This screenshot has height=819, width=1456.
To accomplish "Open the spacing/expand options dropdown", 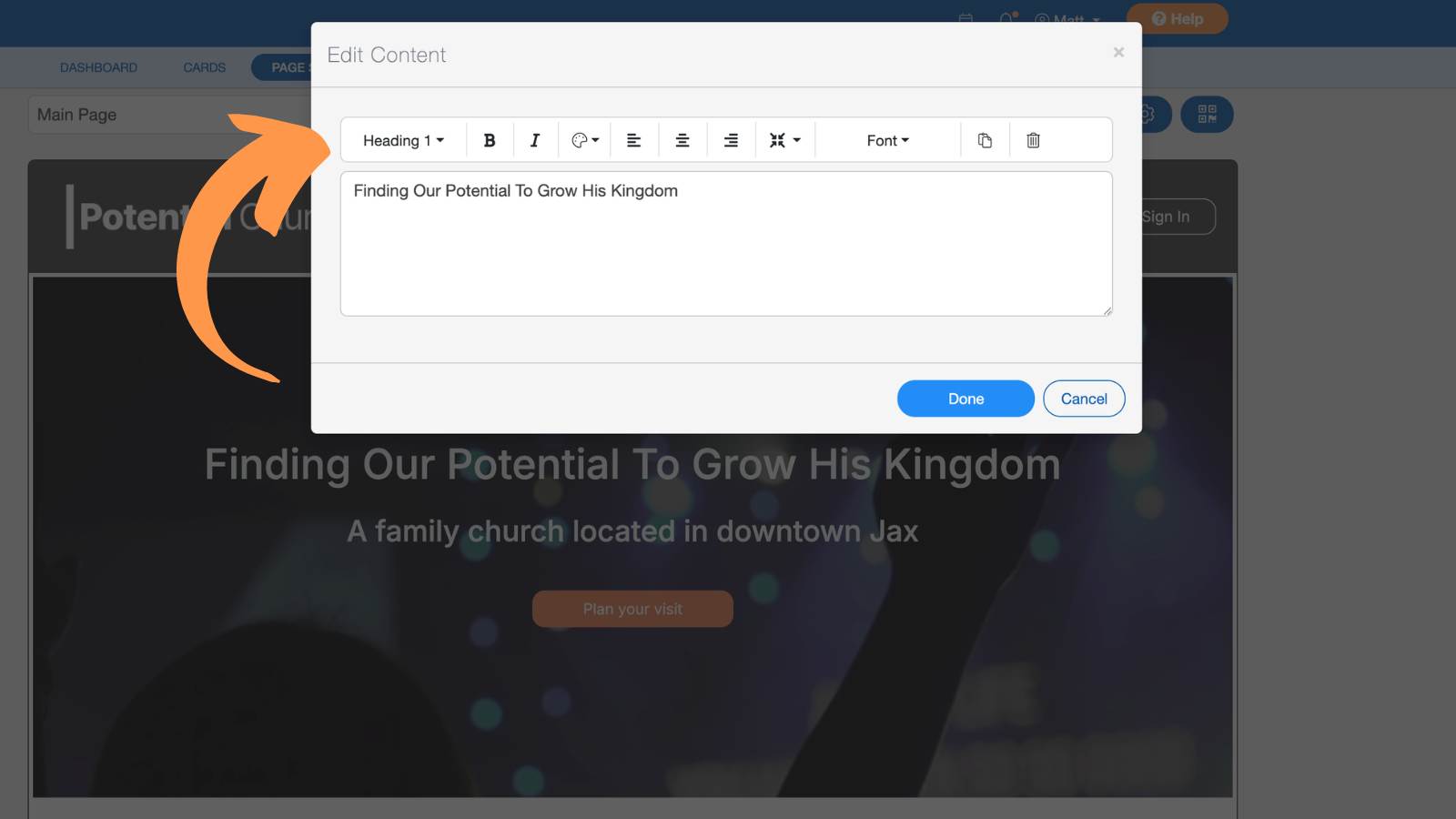I will pos(784,140).
